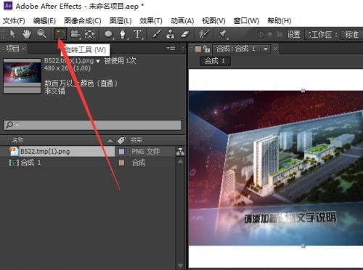Screen dimensions: 363x270
Task: Click the World Axis mode icon
Action: pyautogui.click(x=270, y=35)
